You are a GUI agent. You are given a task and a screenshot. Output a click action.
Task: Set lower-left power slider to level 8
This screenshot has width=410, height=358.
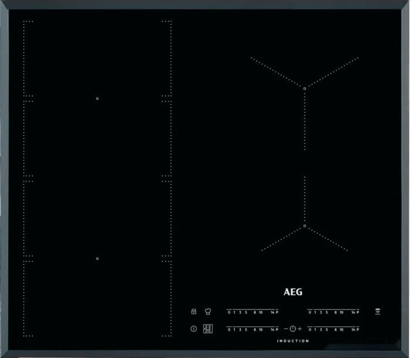[255, 329]
